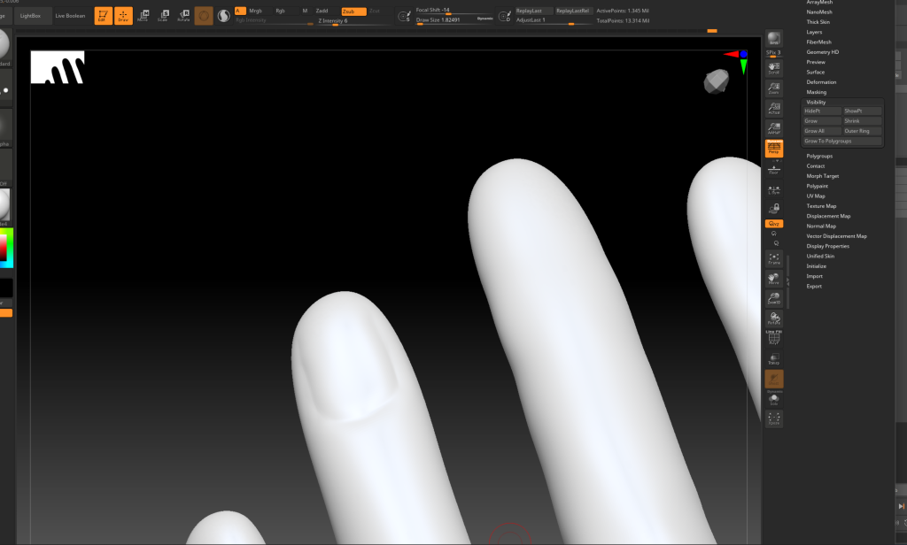Select the Zoom3D view tool

(x=774, y=298)
